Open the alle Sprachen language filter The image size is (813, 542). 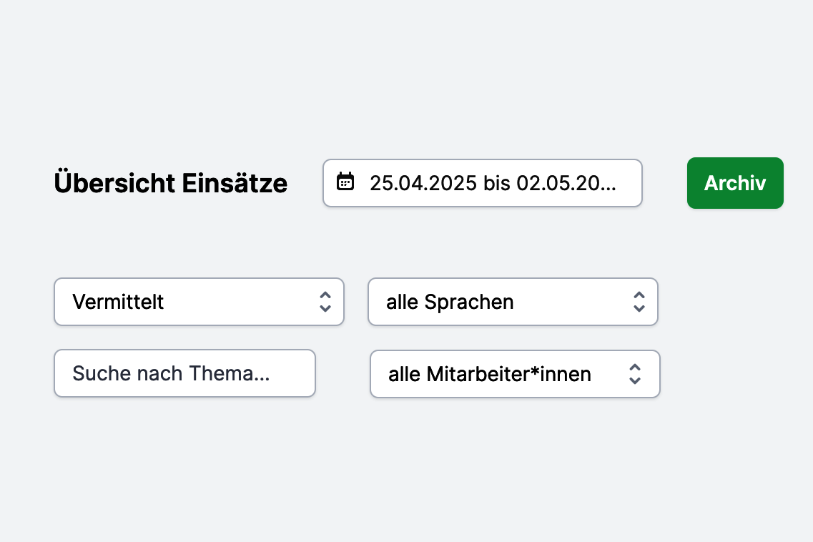(x=513, y=302)
